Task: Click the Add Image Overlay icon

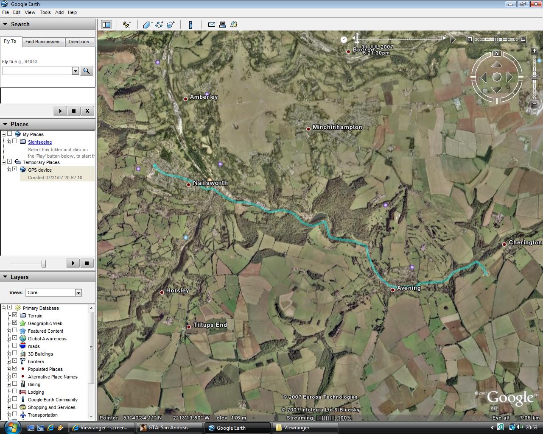Action: pos(171,25)
